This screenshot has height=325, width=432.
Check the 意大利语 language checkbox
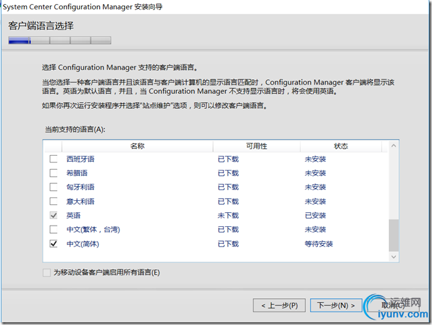pos(54,201)
